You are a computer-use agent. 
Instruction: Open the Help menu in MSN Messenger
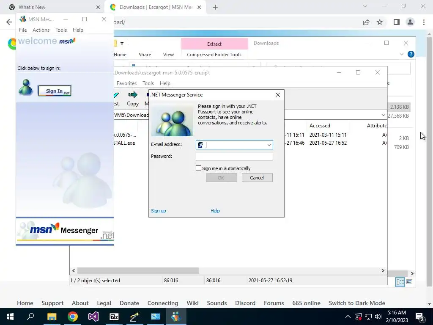coord(78,30)
